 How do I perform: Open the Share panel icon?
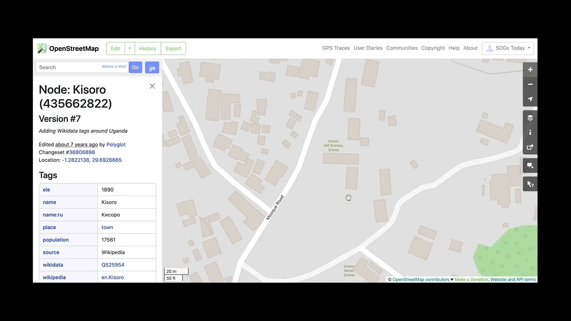(x=530, y=147)
